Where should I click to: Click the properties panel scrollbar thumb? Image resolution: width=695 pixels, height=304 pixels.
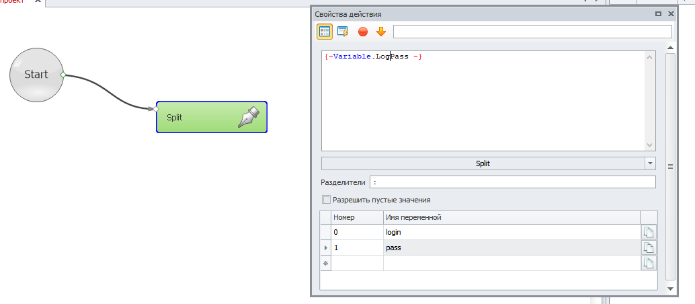pyautogui.click(x=671, y=166)
